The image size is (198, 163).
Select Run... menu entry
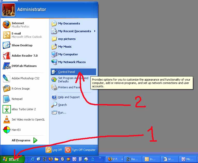73,113
